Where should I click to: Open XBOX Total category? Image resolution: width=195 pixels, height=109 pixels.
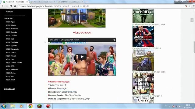(x=10, y=80)
